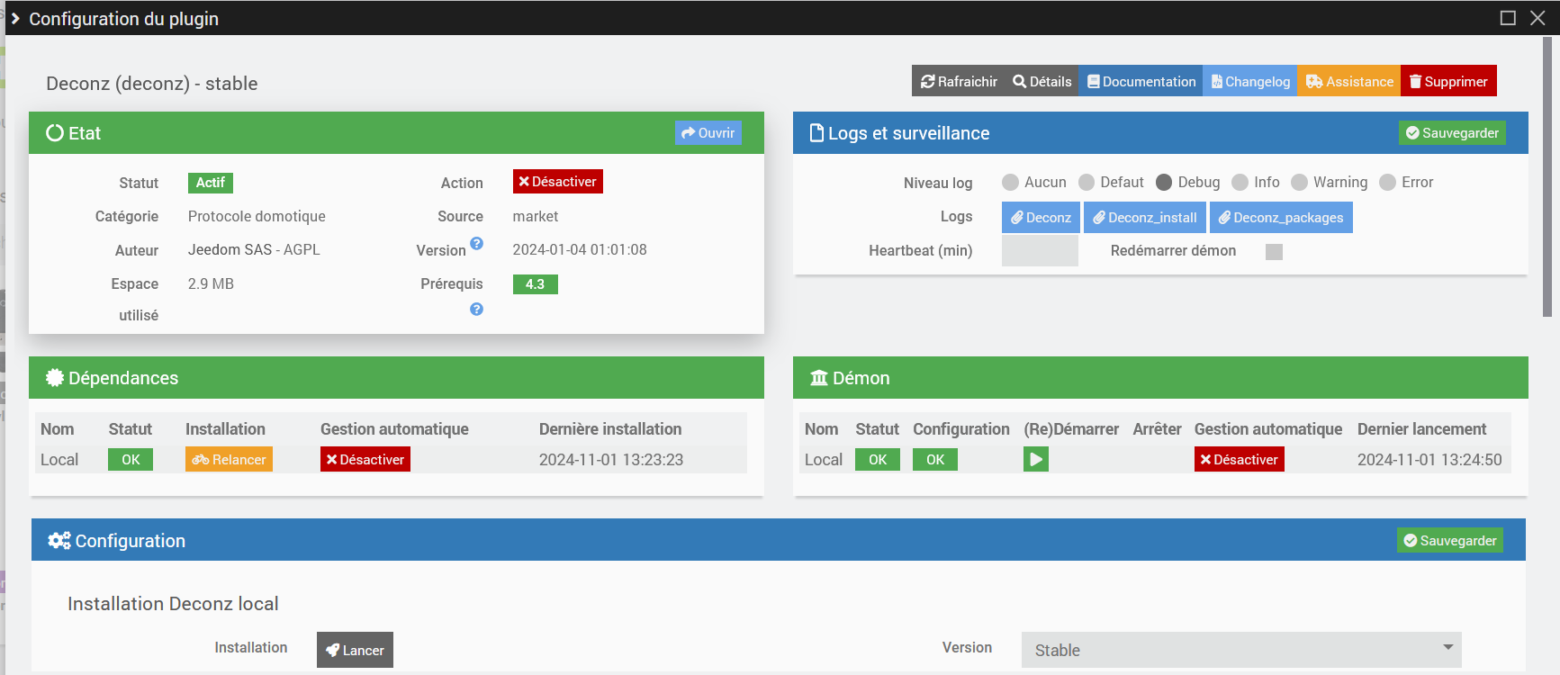Open the Deconz_packages log
The width and height of the screenshot is (1560, 675).
pyautogui.click(x=1281, y=218)
